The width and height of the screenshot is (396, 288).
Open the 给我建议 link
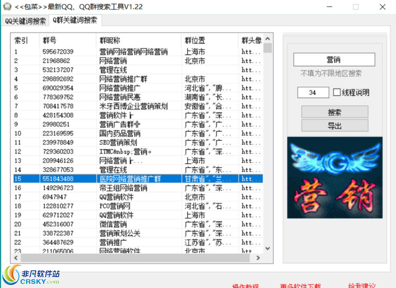click(362, 285)
